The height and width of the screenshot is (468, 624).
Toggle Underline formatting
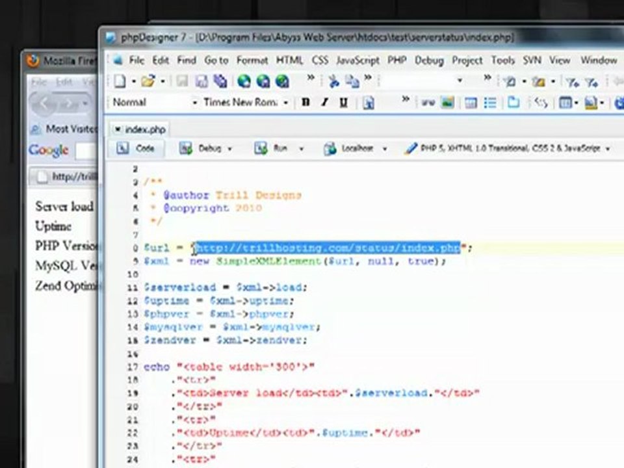(x=343, y=103)
